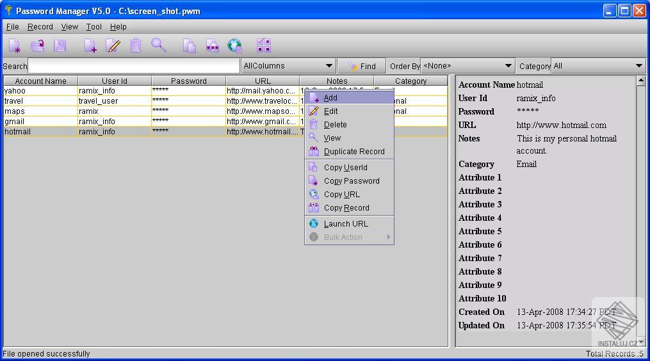Click the Password Manager title bar icon

(8, 10)
